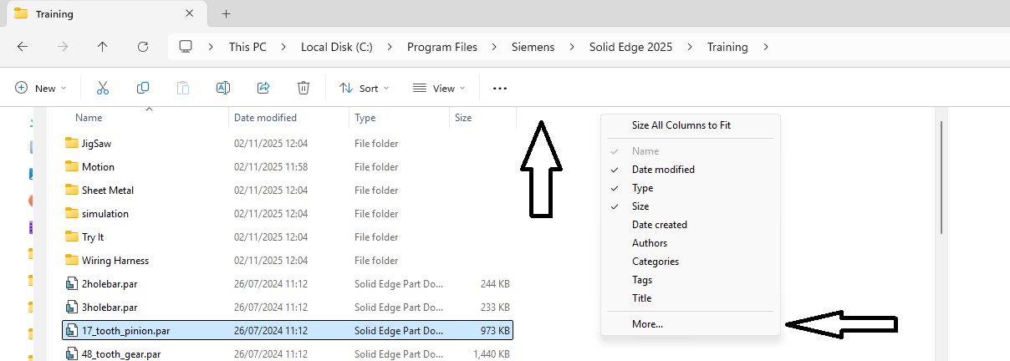Expand chevron after Training in path
The image size is (1010, 361).
pos(765,47)
